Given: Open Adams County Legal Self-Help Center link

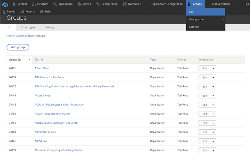Looking at the screenshot, I should click(57, 123).
